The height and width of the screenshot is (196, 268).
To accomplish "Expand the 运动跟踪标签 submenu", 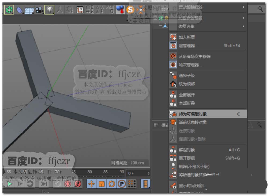I will click(208, 7).
